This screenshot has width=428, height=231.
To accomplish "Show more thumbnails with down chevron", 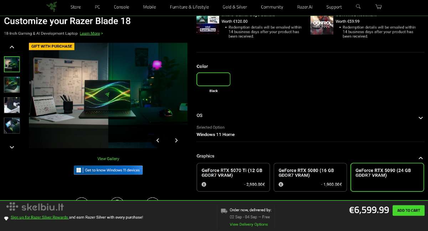I will [12, 147].
